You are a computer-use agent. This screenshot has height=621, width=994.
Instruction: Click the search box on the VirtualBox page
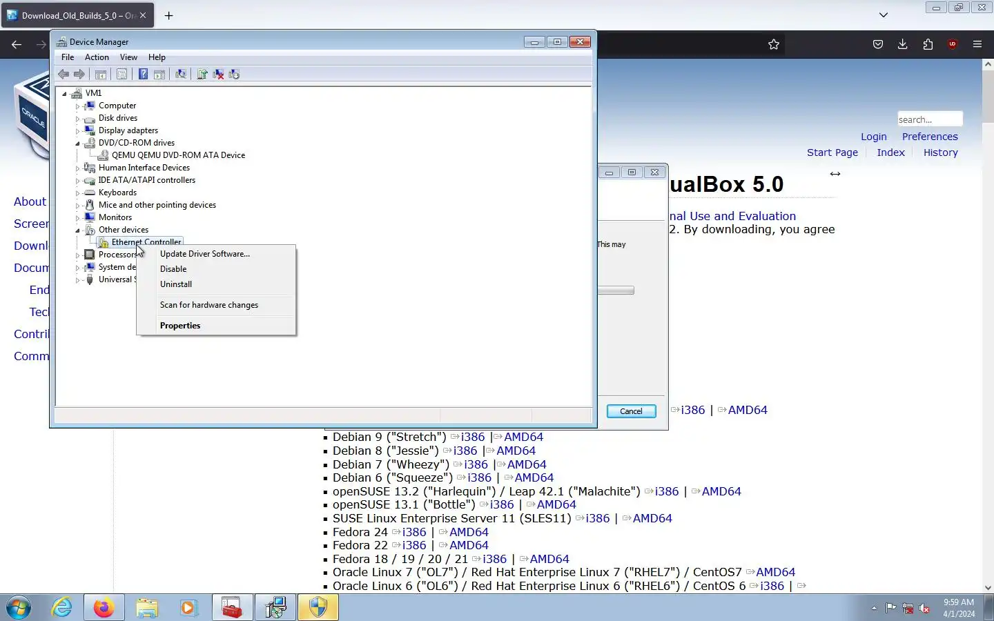pyautogui.click(x=930, y=119)
